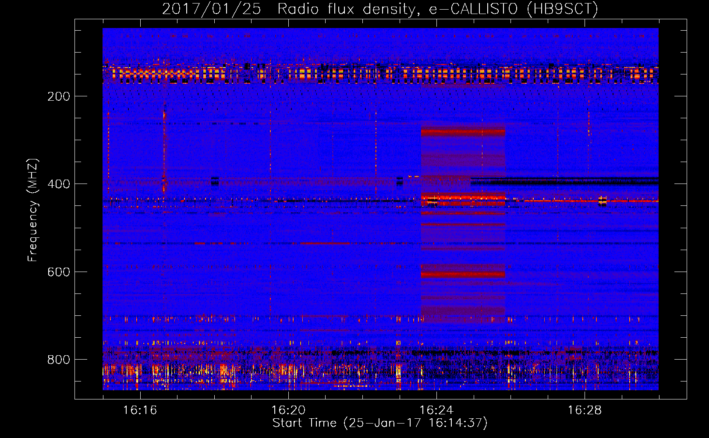Click the red emission band near 300 MHz

point(463,131)
